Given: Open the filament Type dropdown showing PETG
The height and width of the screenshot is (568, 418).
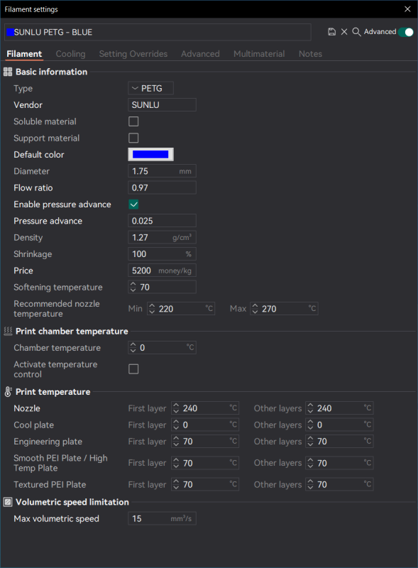Looking at the screenshot, I should click(x=150, y=88).
